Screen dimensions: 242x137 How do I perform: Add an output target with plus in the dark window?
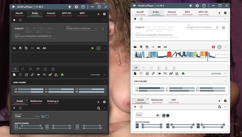coord(98,102)
